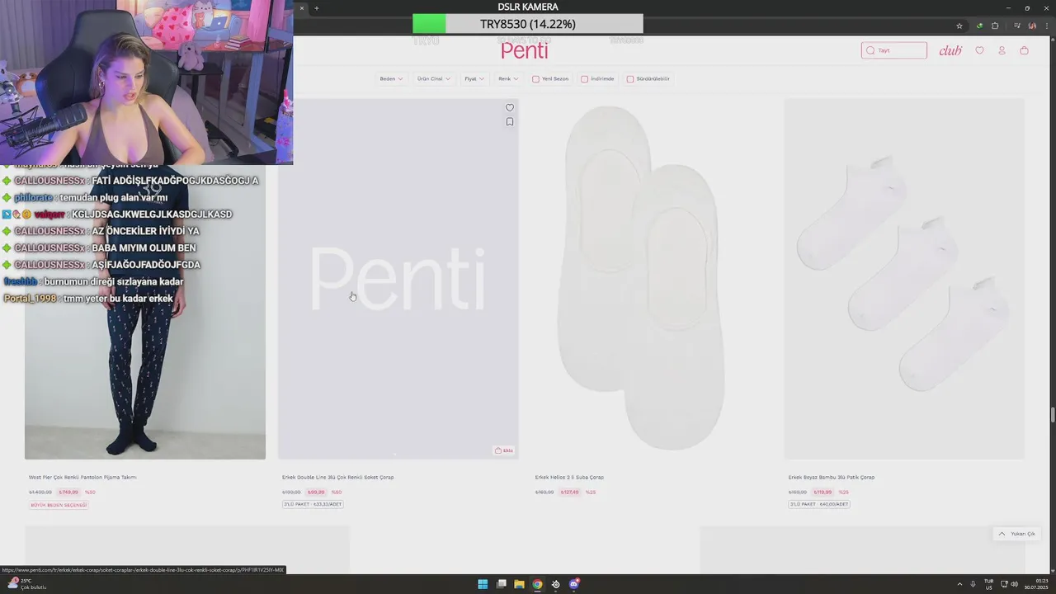This screenshot has width=1056, height=594.
Task: Click the Double Line sock placeholder image
Action: coord(398,279)
